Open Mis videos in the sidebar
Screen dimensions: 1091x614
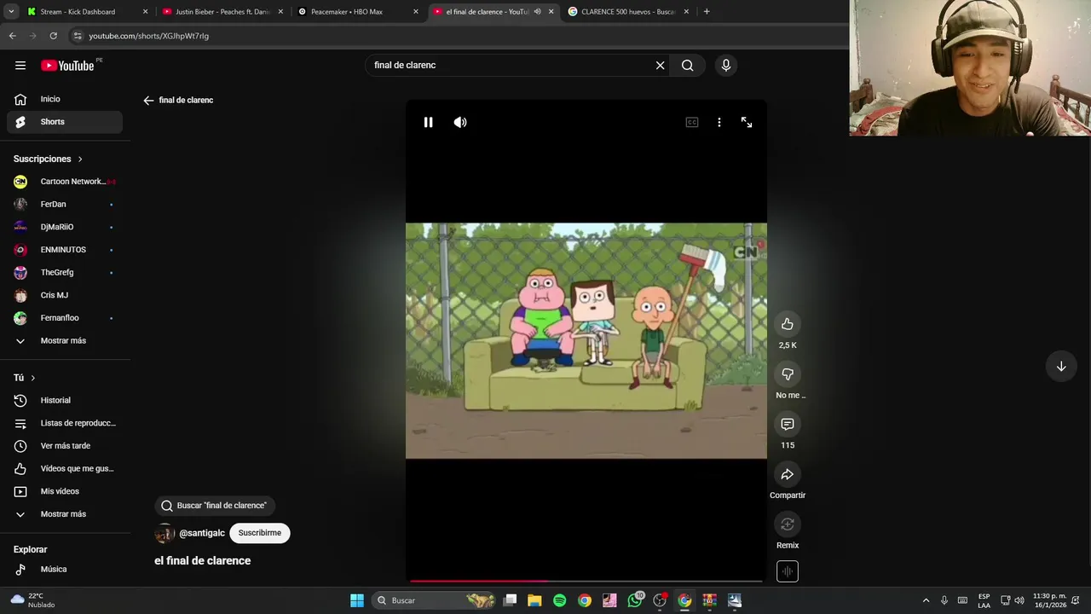click(65, 491)
